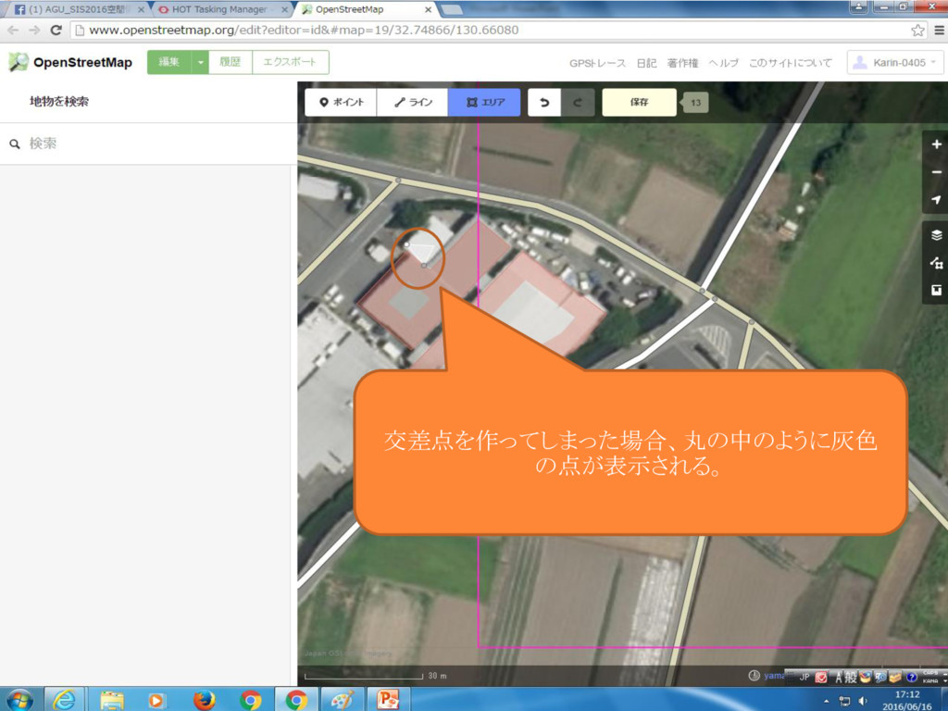Open the map data panel

(x=936, y=263)
